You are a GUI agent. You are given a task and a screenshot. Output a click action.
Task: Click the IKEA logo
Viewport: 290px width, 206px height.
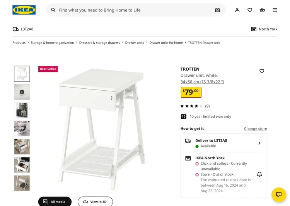pyautogui.click(x=24, y=10)
